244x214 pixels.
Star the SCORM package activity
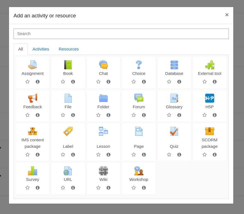click(204, 155)
